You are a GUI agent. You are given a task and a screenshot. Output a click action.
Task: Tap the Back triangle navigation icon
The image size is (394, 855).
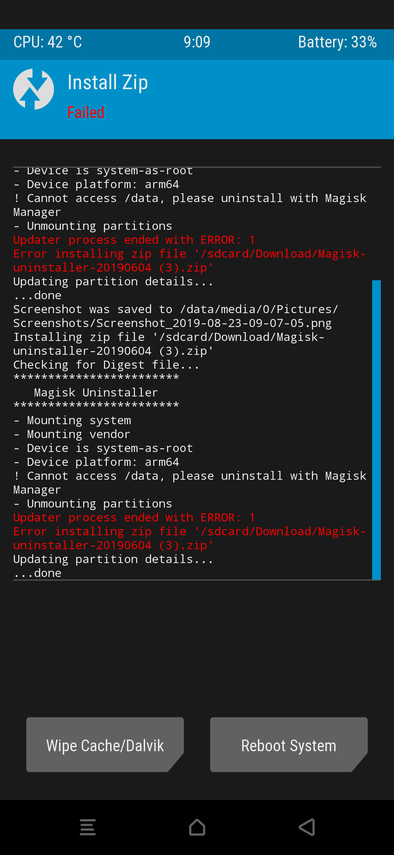[307, 827]
